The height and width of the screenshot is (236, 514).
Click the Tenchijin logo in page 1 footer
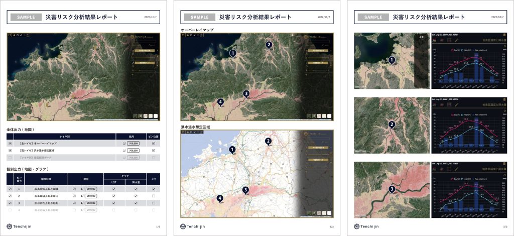pos(19,226)
